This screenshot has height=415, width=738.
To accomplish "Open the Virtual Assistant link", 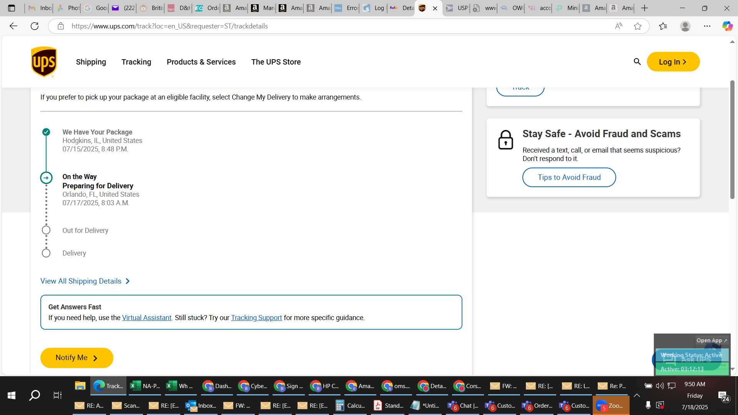I will (x=146, y=318).
